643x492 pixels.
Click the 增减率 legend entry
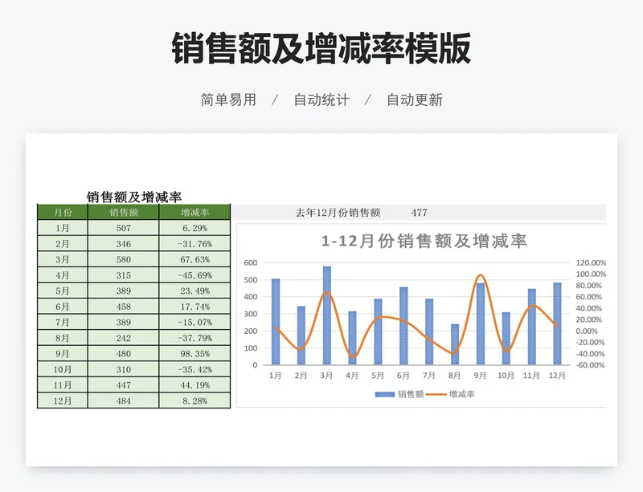(451, 394)
